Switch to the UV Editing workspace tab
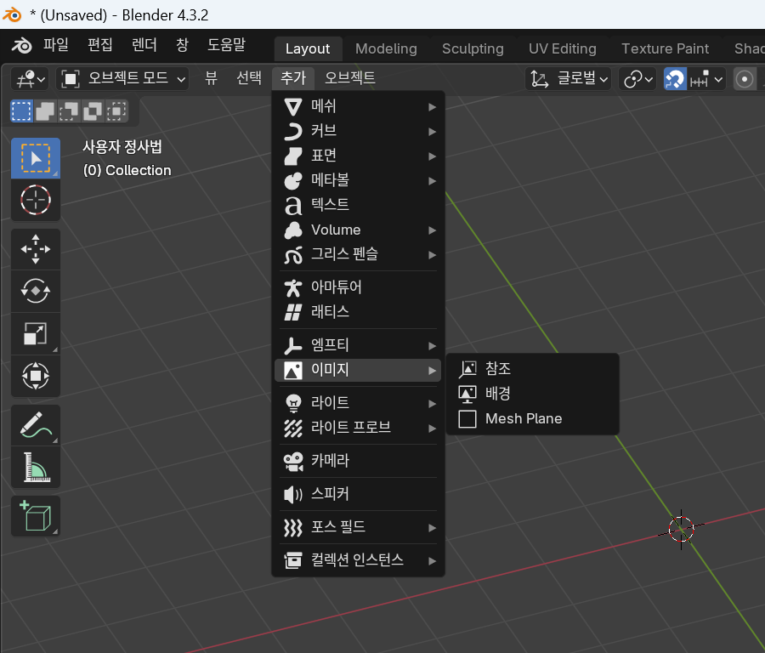 click(x=563, y=48)
